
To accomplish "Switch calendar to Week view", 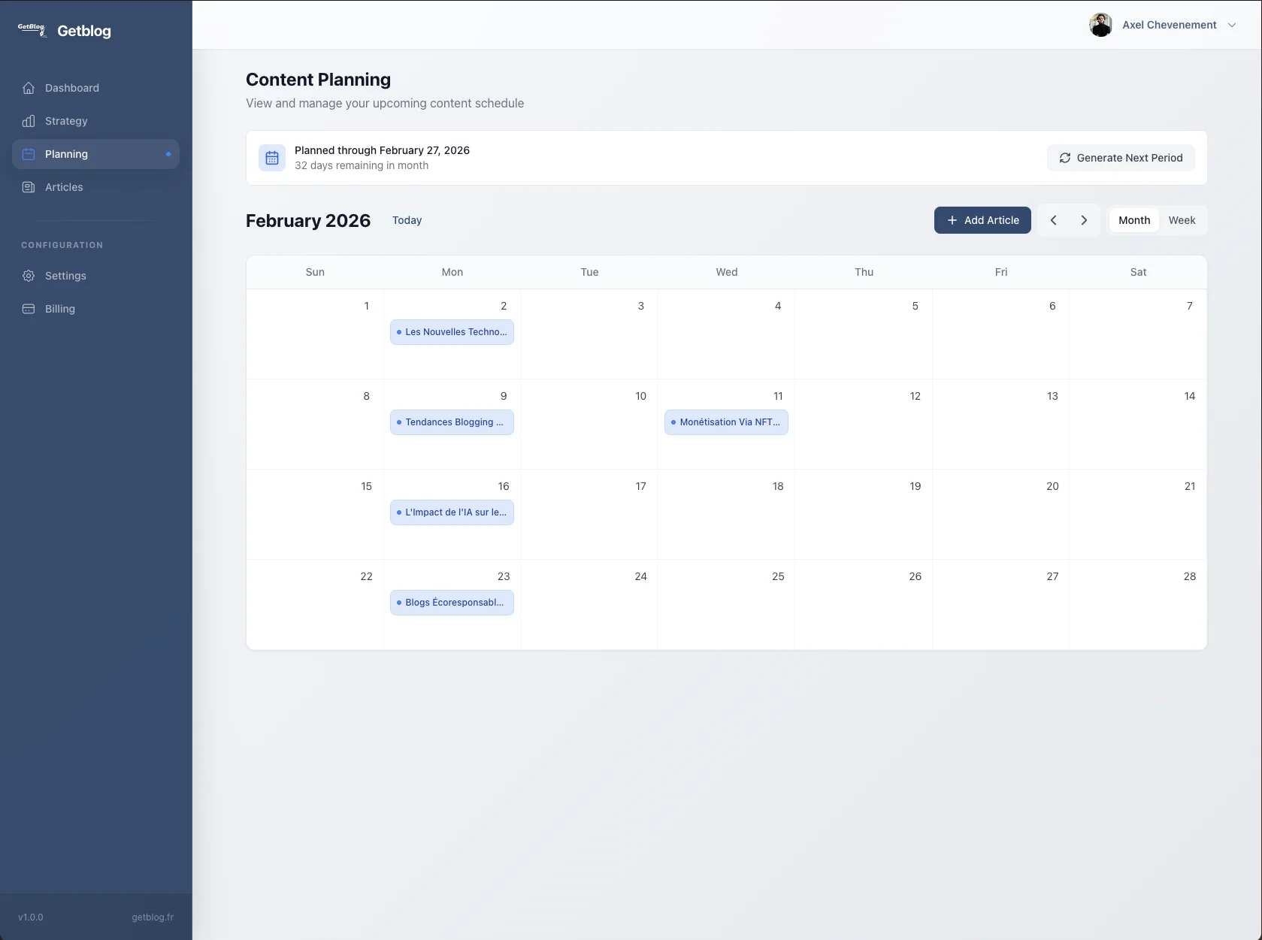I will (x=1181, y=220).
